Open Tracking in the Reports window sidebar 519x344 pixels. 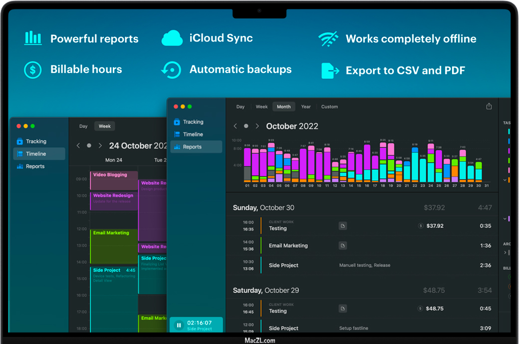pyautogui.click(x=193, y=122)
